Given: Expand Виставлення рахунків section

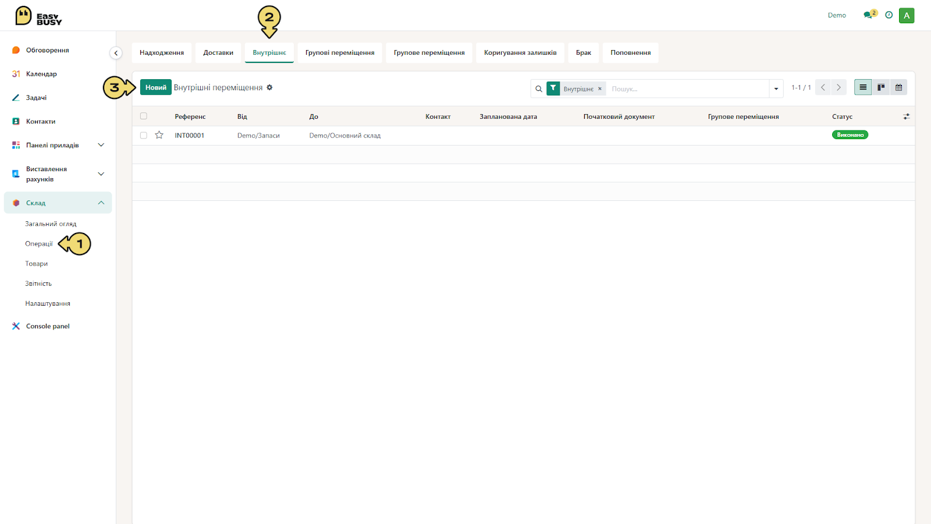Looking at the screenshot, I should pyautogui.click(x=101, y=174).
